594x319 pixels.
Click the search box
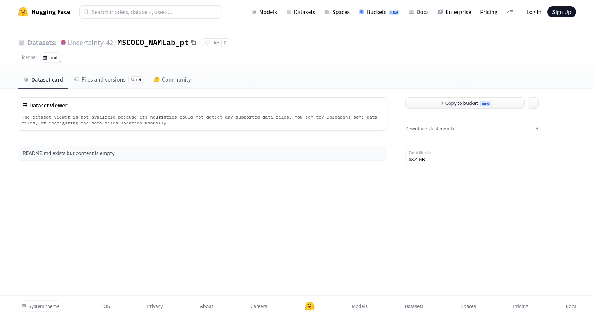point(151,12)
